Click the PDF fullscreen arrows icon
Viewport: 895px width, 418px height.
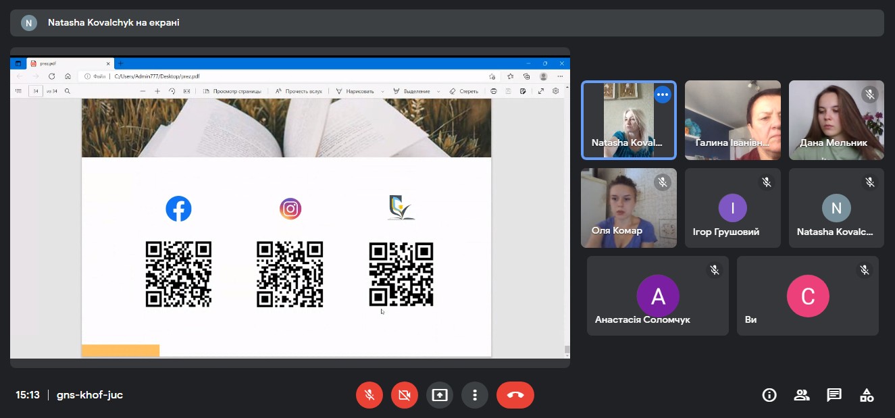coord(541,90)
